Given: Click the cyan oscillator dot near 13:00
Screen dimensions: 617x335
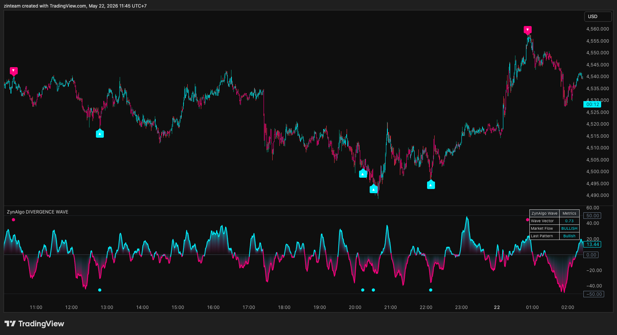Looking at the screenshot, I should pyautogui.click(x=100, y=290).
